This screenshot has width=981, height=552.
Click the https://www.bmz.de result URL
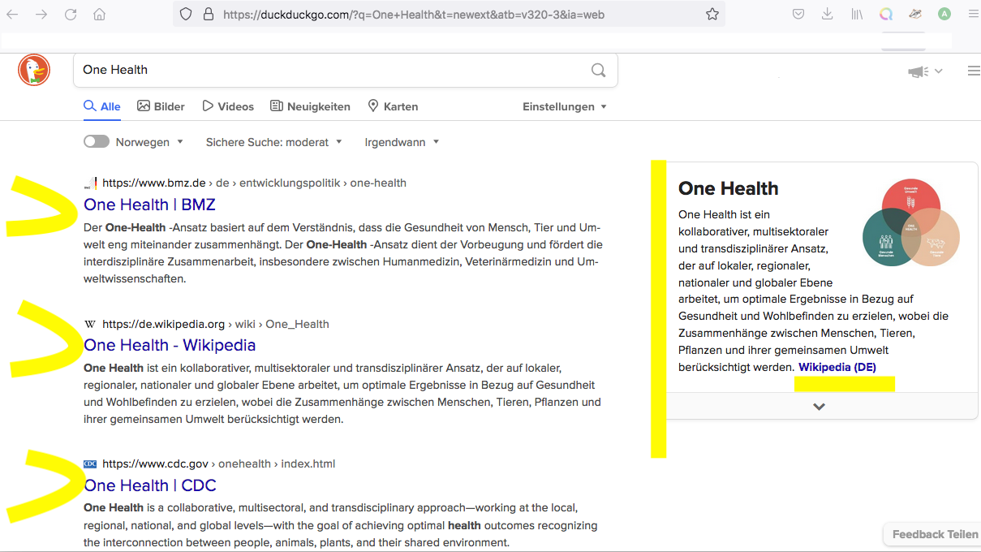154,183
